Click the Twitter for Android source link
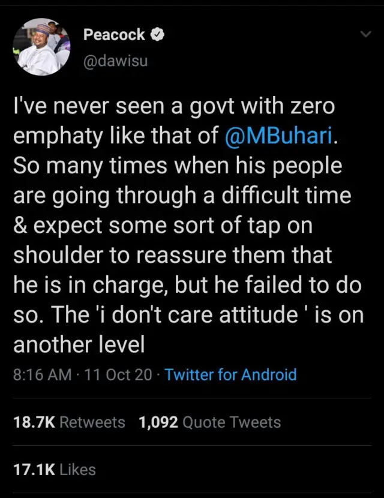384x498 pixels. [x=230, y=375]
